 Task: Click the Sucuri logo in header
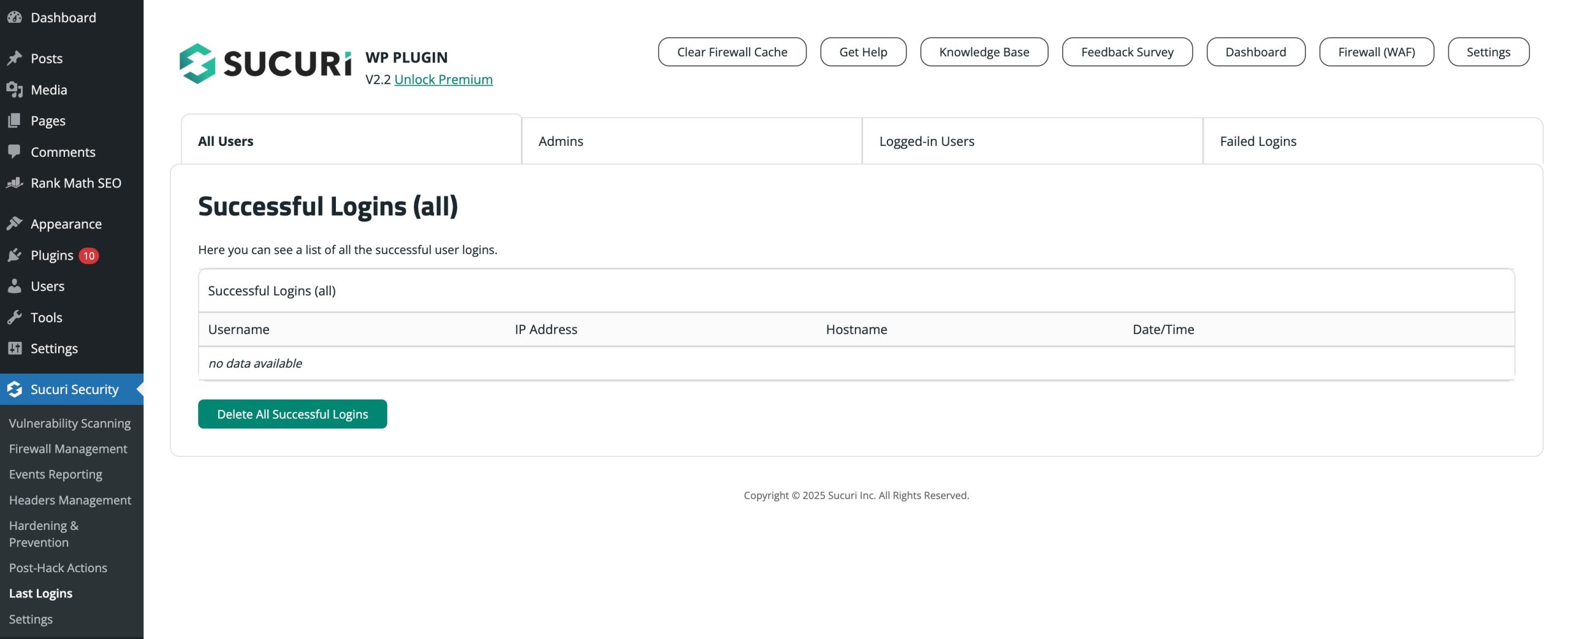pyautogui.click(x=265, y=63)
